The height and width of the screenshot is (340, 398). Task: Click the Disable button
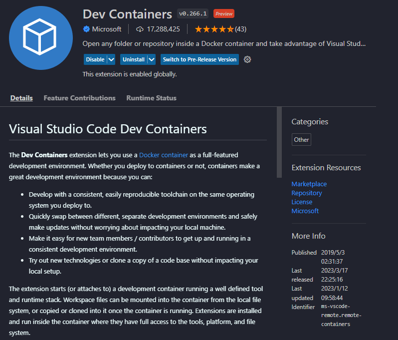tap(95, 59)
